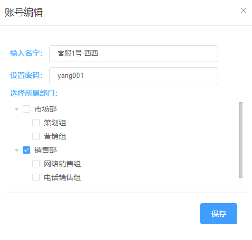Screen dimensions: 252x240
Task: Enable the 营销组 checkbox
Action: [36, 136]
